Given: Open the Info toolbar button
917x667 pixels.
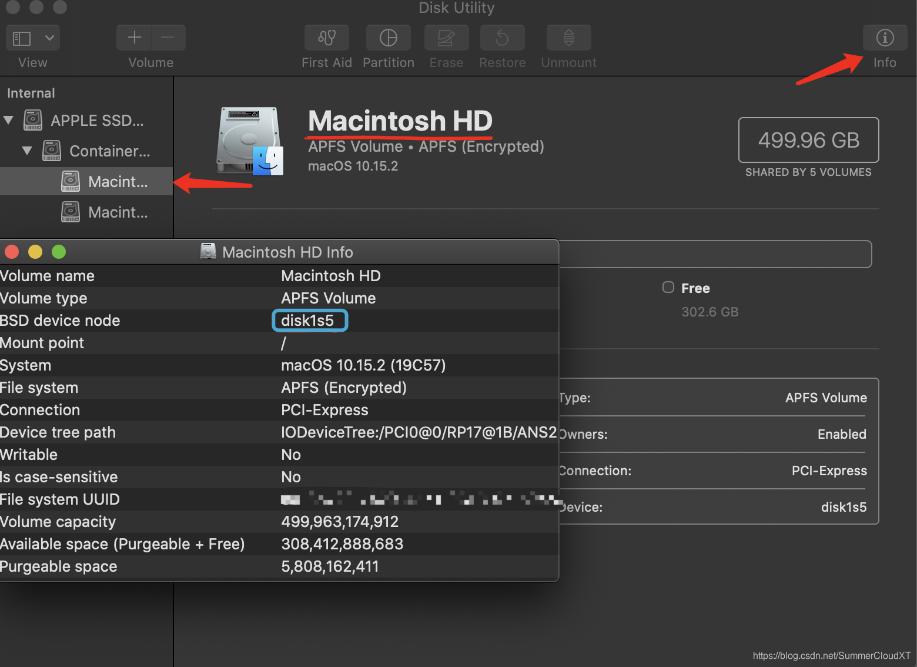Looking at the screenshot, I should (x=885, y=38).
